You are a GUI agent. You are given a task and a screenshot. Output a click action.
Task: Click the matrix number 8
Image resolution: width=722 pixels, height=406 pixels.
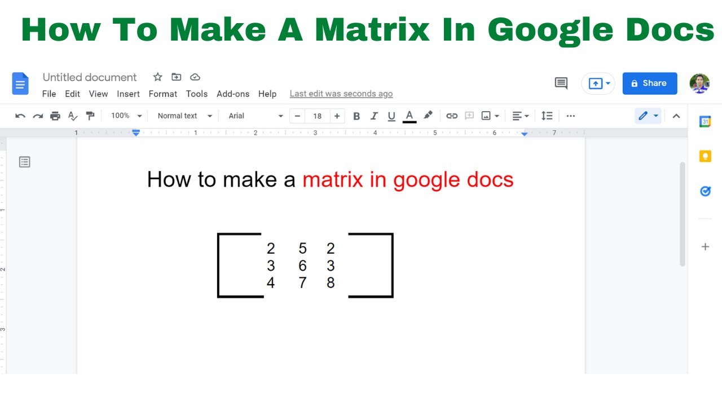coord(331,283)
